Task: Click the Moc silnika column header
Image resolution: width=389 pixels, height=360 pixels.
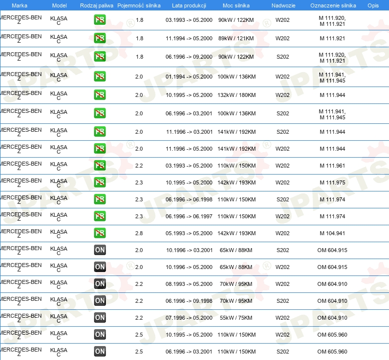Action: coord(237,5)
